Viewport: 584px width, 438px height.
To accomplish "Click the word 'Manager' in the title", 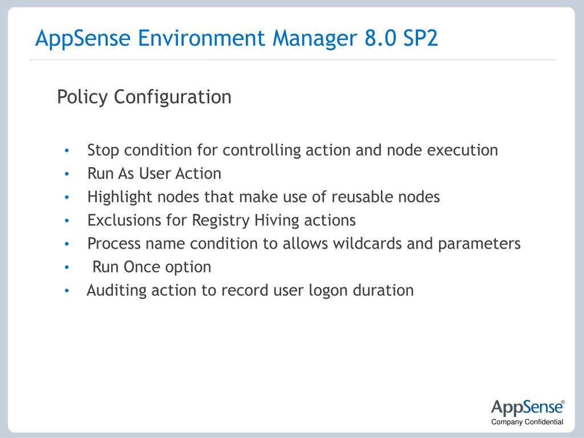I will pyautogui.click(x=315, y=39).
